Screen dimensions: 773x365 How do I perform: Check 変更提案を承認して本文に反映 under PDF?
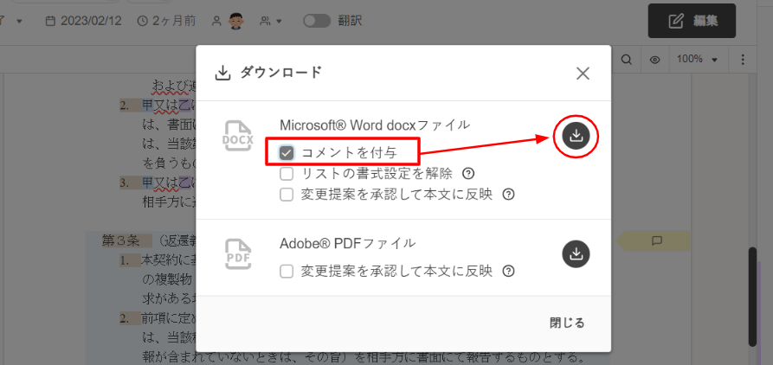287,272
